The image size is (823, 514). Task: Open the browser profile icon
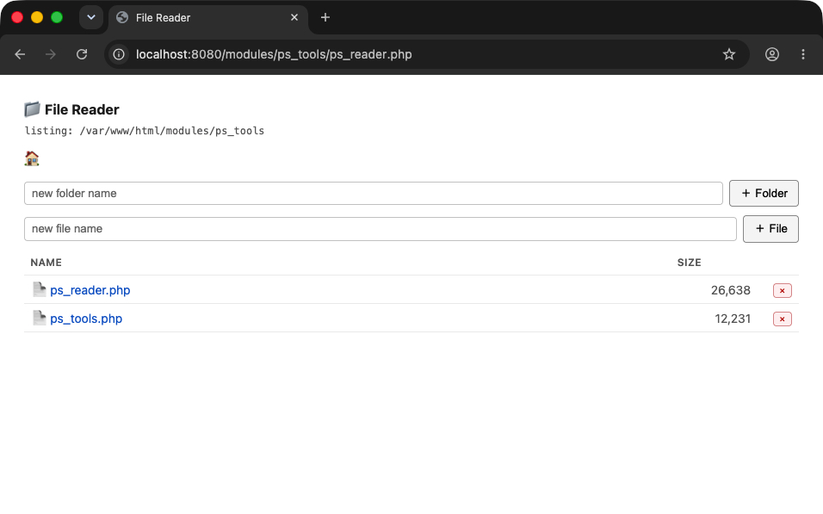(771, 54)
